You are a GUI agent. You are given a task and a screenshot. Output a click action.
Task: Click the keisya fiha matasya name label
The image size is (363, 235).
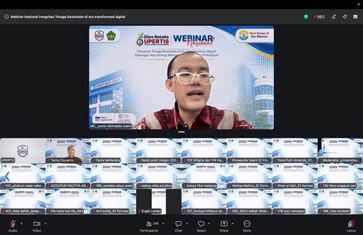tap(200, 185)
